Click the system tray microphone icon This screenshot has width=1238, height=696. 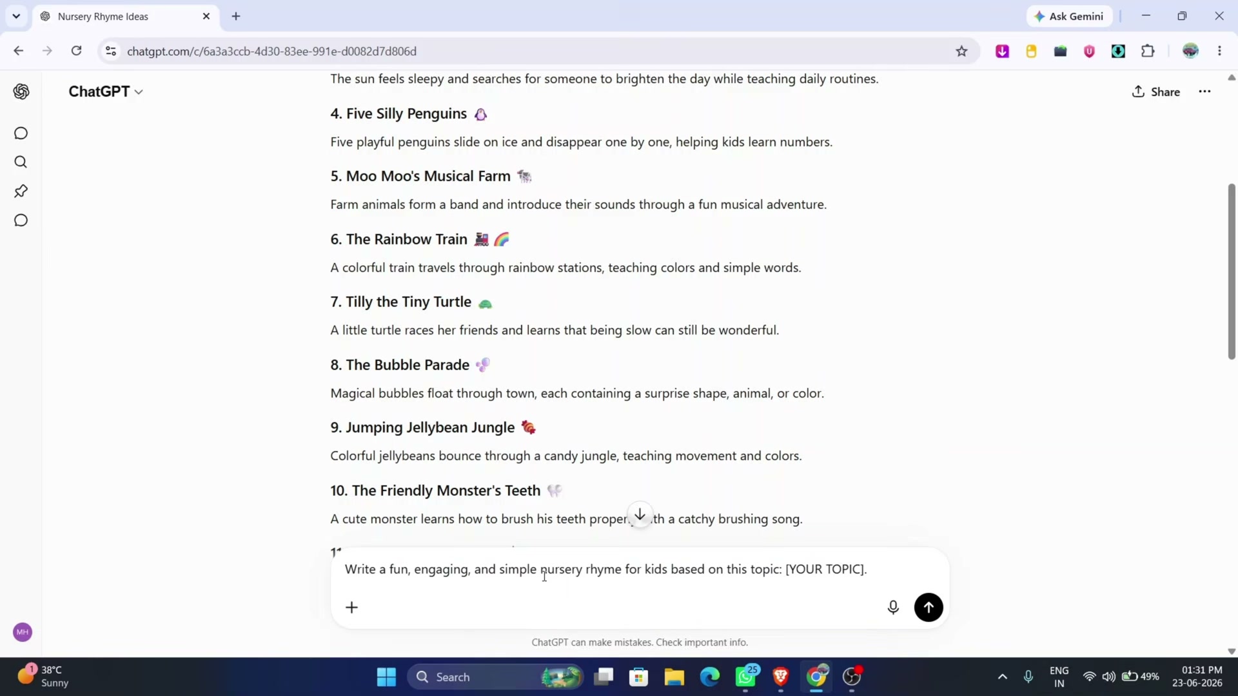pos(1028,677)
